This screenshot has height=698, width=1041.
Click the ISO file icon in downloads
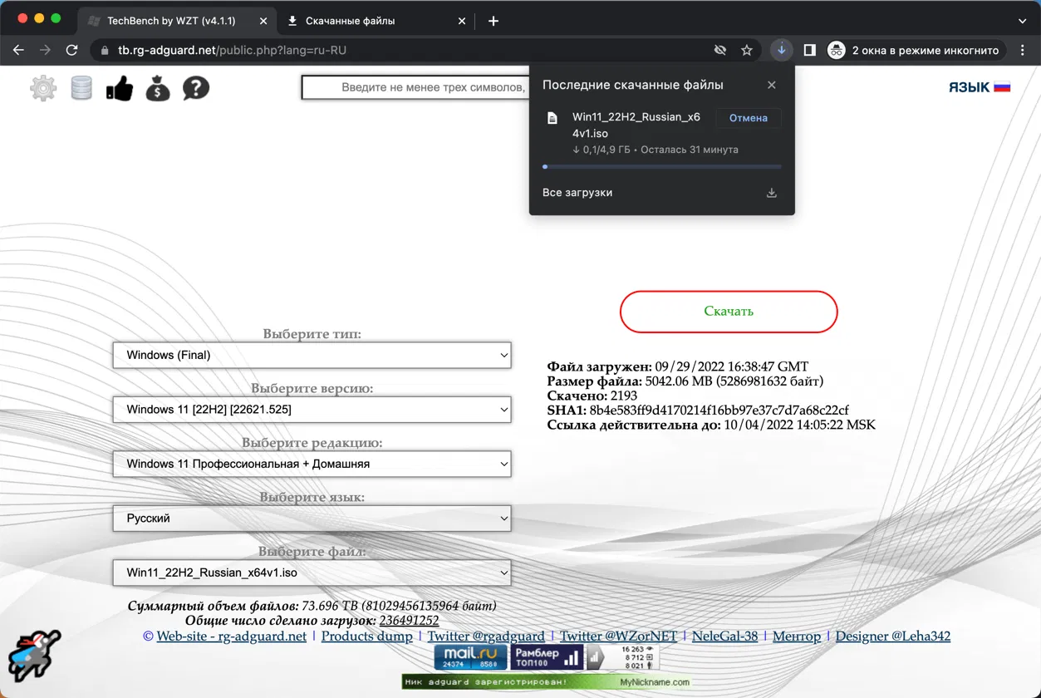(x=552, y=118)
